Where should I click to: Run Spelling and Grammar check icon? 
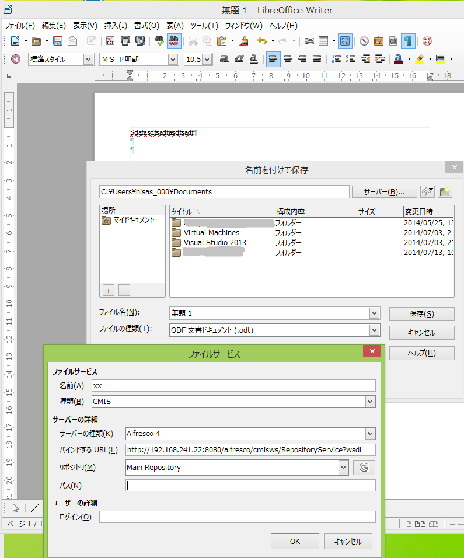pos(159,41)
